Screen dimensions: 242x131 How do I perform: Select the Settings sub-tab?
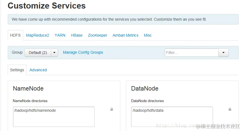click(17, 70)
